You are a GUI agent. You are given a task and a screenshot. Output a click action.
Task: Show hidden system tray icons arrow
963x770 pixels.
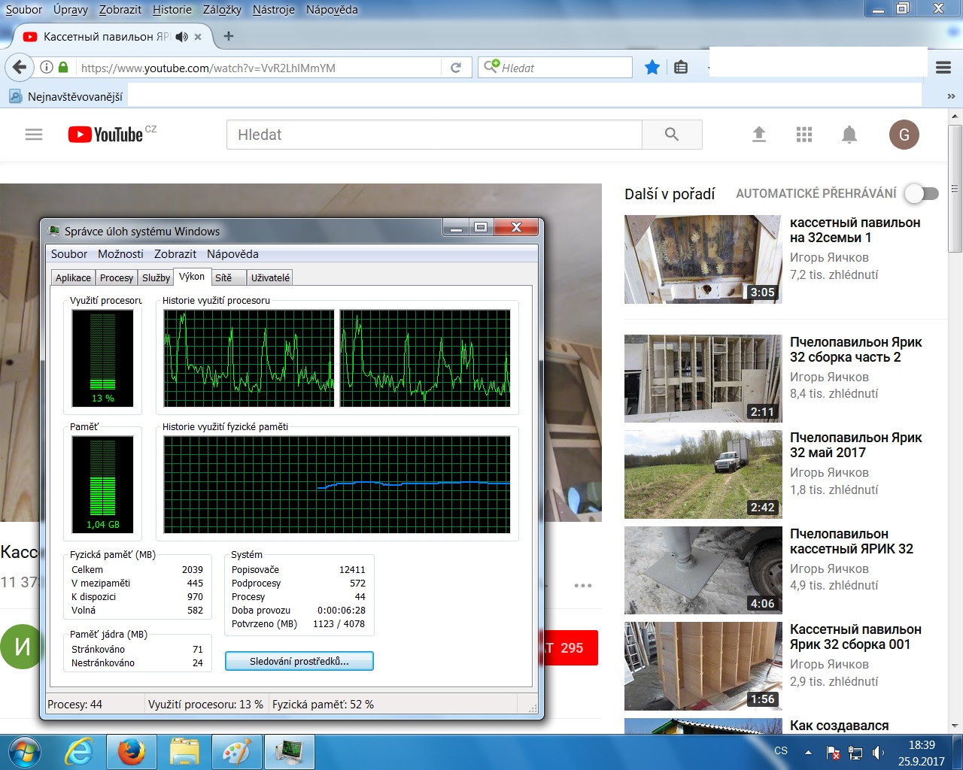coord(808,752)
